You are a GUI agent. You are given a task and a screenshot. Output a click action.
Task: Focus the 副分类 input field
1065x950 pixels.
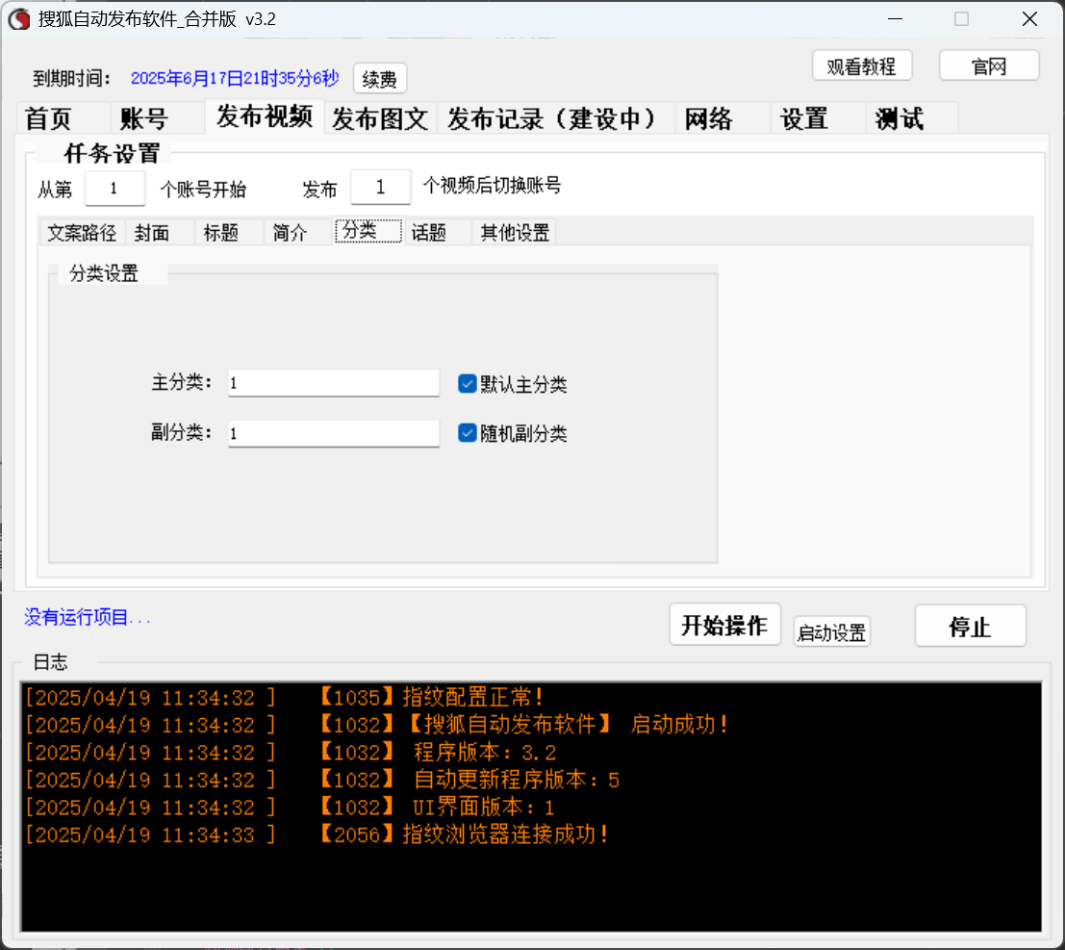click(x=334, y=433)
